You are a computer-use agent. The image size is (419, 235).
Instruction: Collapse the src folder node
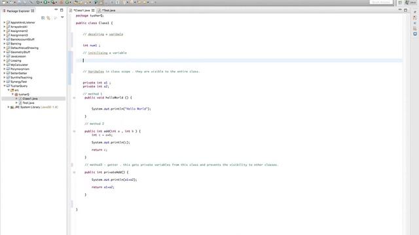pos(9,90)
